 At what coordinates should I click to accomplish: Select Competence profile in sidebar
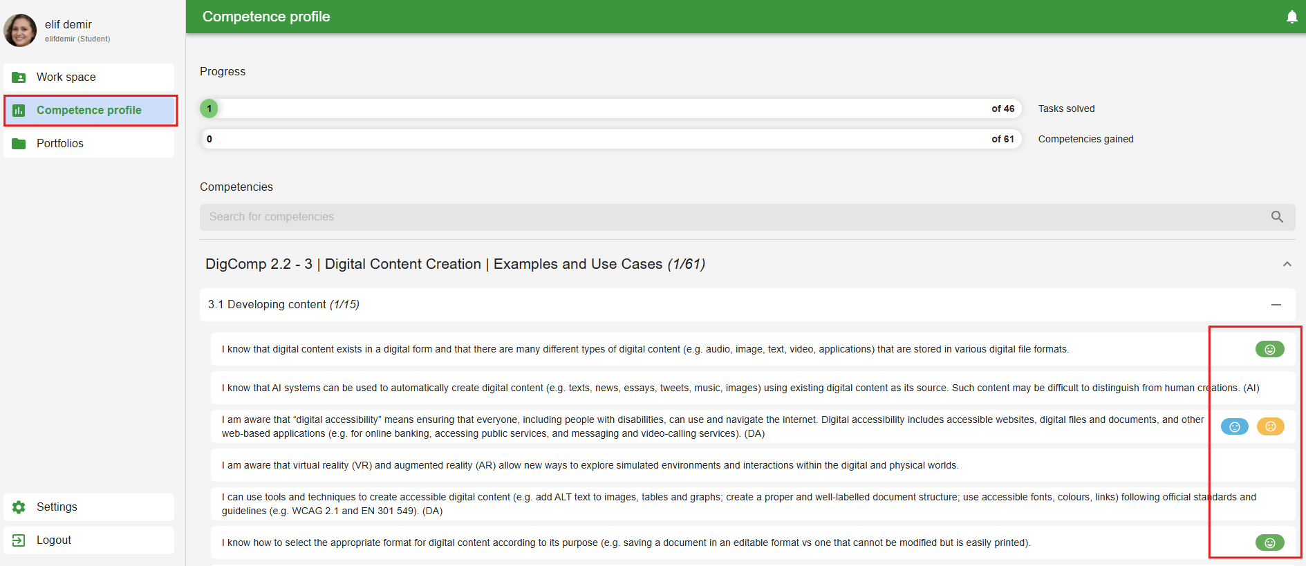89,111
